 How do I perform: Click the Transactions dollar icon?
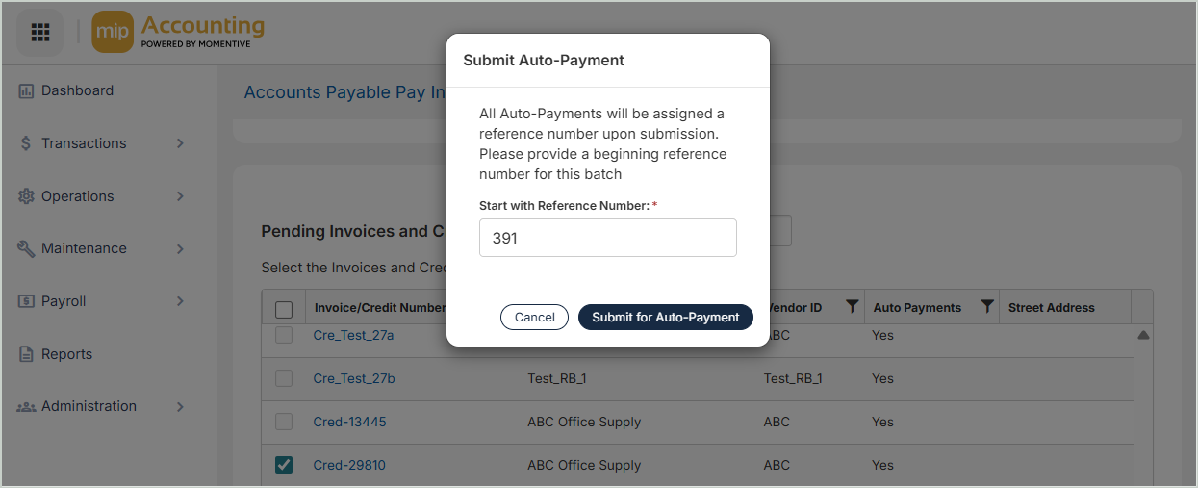[26, 143]
